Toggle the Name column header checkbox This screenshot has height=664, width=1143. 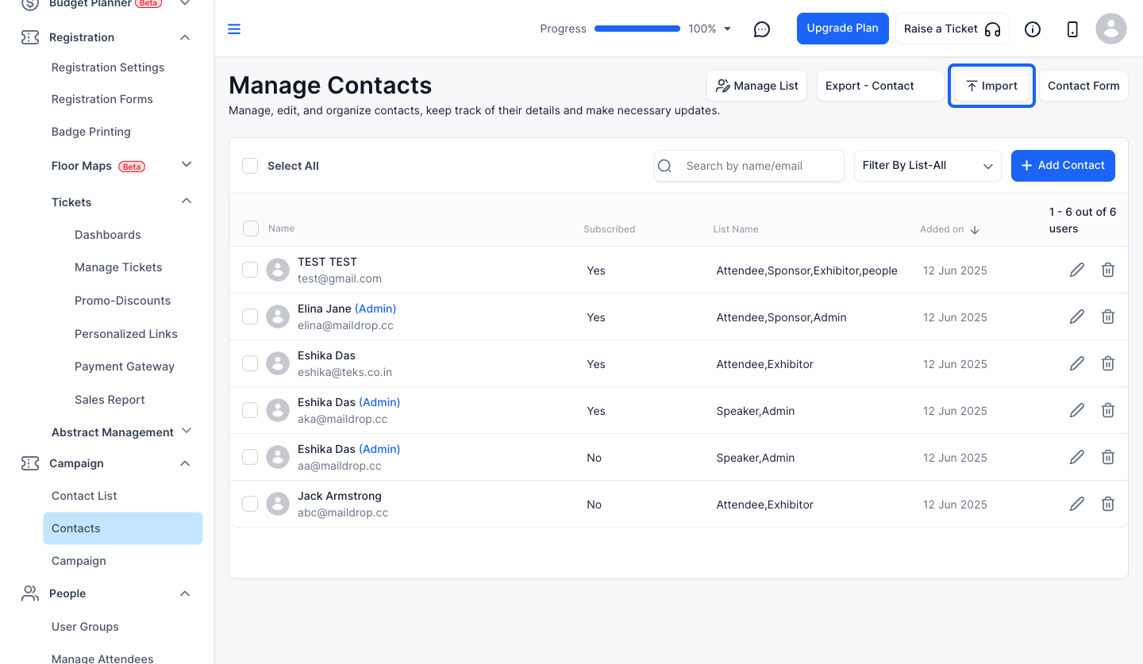point(251,228)
